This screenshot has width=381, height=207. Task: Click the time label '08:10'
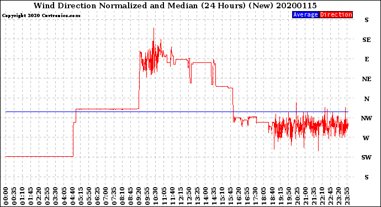coord(122,196)
